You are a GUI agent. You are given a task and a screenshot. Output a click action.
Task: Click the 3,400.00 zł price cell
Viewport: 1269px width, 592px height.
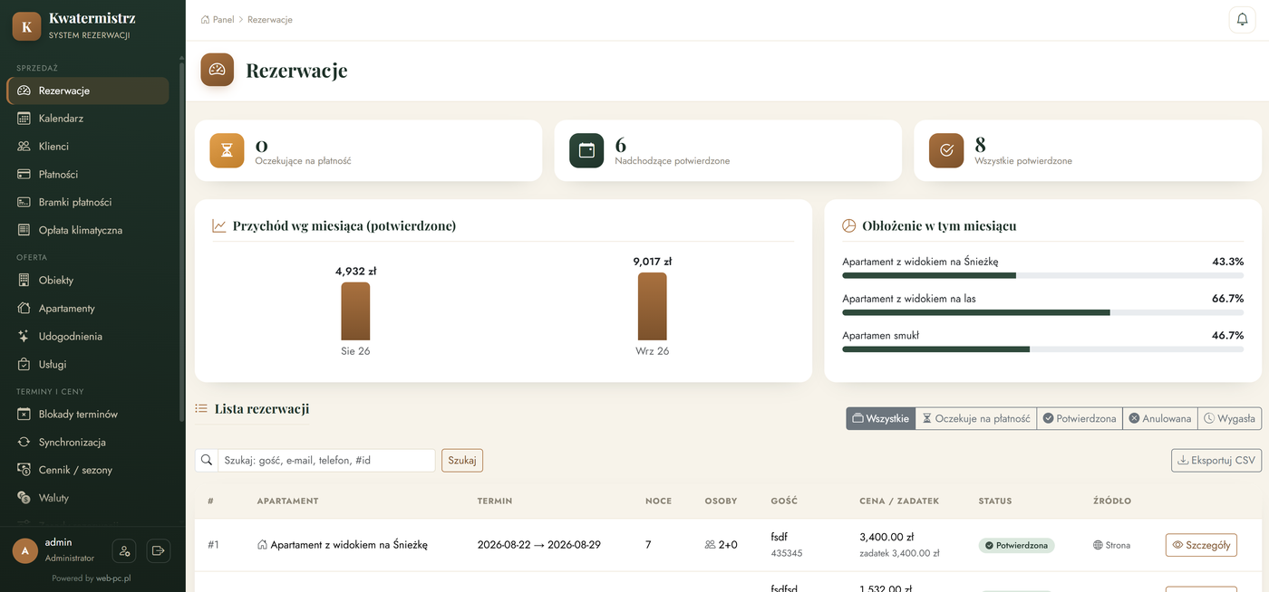pos(886,537)
